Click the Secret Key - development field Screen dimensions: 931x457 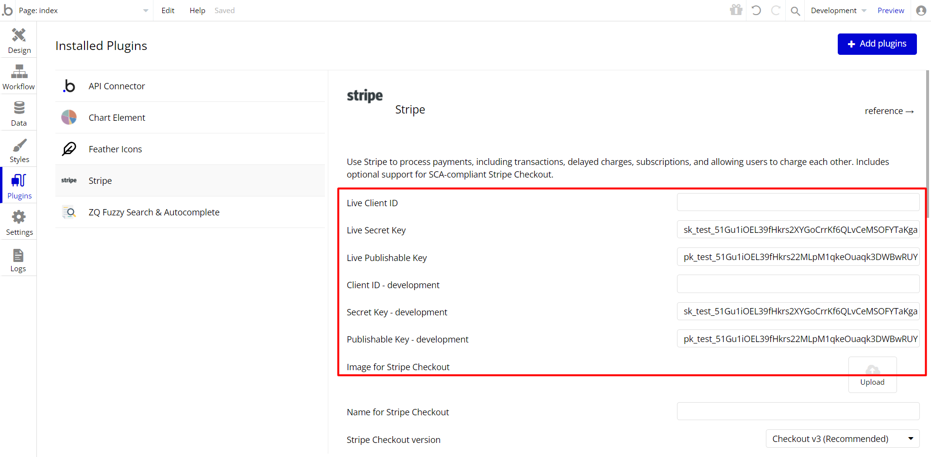pyautogui.click(x=798, y=311)
